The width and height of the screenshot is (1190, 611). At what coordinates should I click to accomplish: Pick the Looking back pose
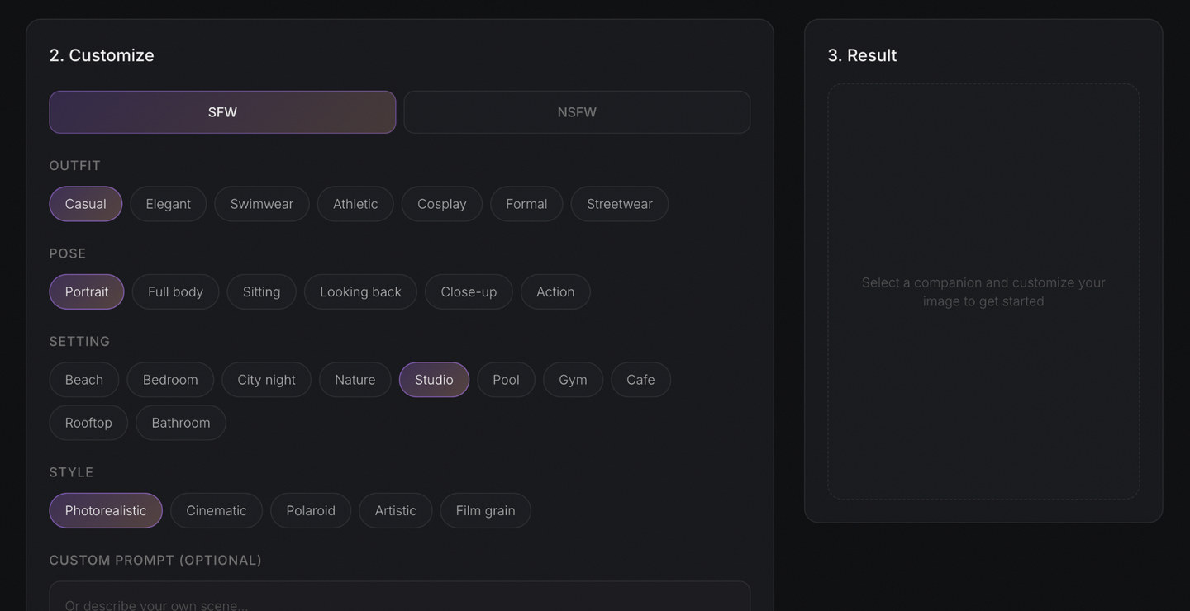[360, 291]
